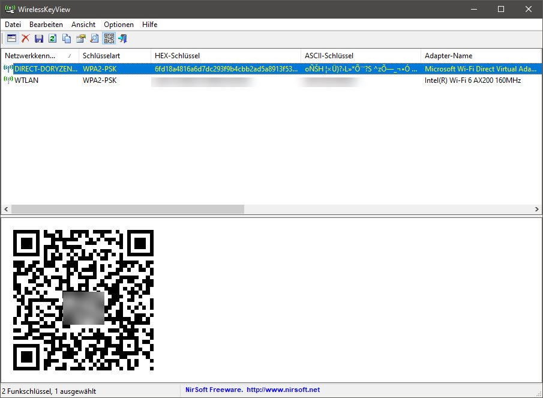
Task: Click horizontal scrollbar right arrow
Action: click(537, 210)
